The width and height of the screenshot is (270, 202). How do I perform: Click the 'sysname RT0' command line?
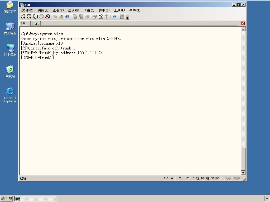point(42,43)
